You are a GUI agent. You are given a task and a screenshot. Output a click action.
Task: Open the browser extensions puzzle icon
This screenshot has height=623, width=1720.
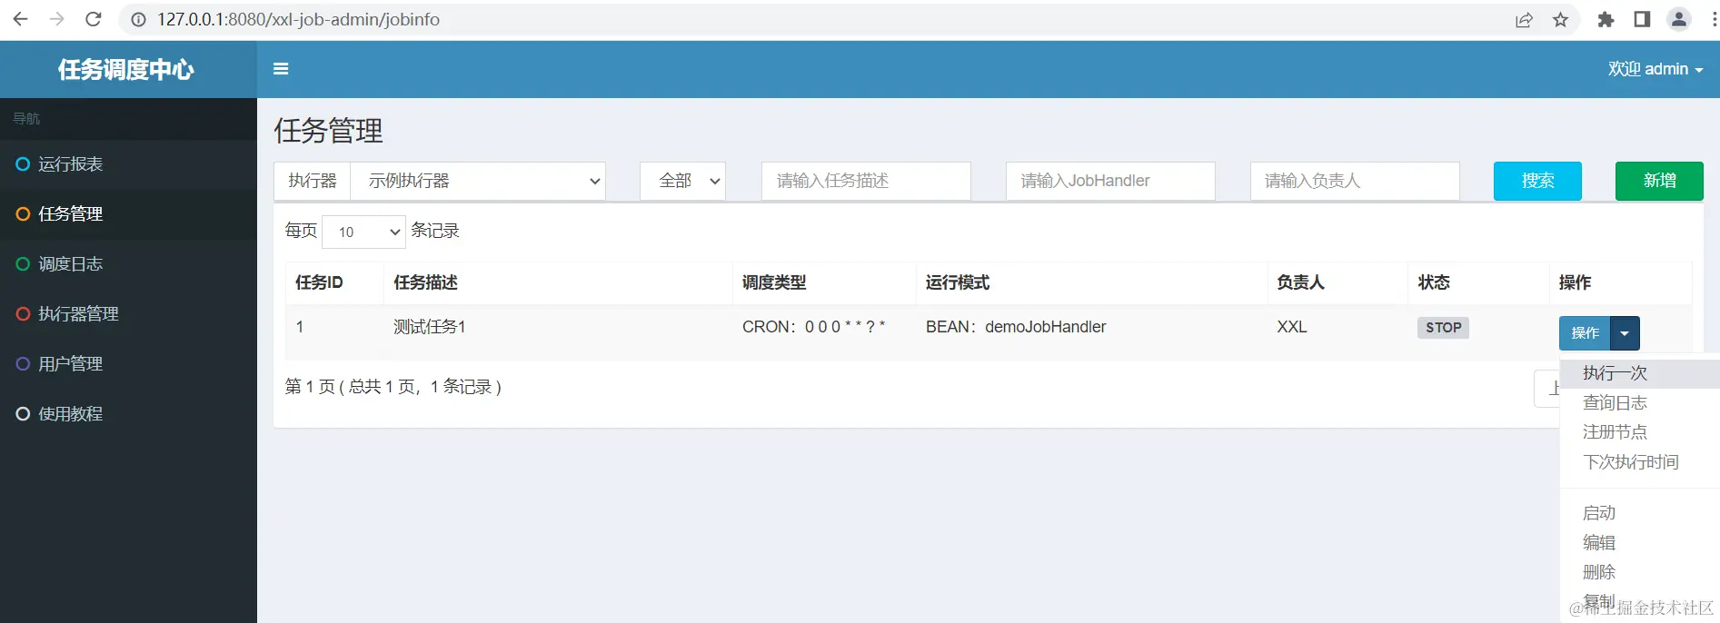pos(1606,19)
